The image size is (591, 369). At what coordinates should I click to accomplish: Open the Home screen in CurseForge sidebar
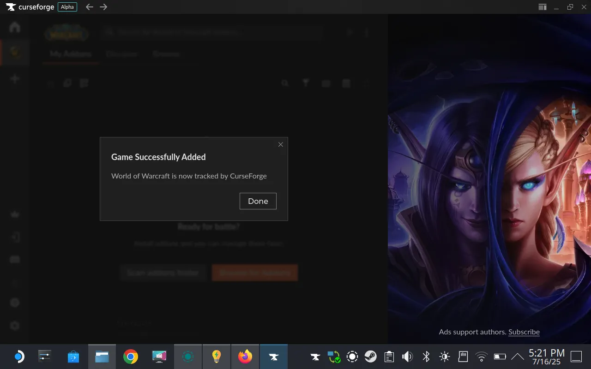tap(14, 27)
